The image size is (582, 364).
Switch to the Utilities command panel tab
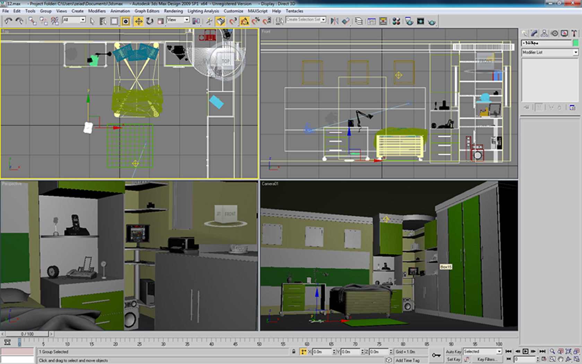click(574, 33)
